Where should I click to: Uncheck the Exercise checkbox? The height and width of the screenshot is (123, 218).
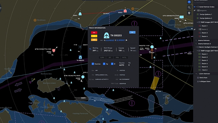pyautogui.click(x=93, y=64)
